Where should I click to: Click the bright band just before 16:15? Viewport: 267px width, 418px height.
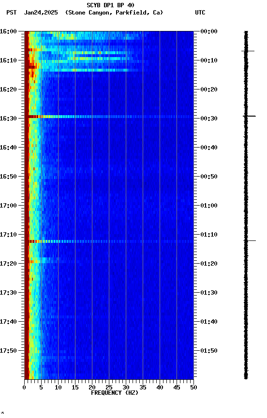(x=85, y=70)
